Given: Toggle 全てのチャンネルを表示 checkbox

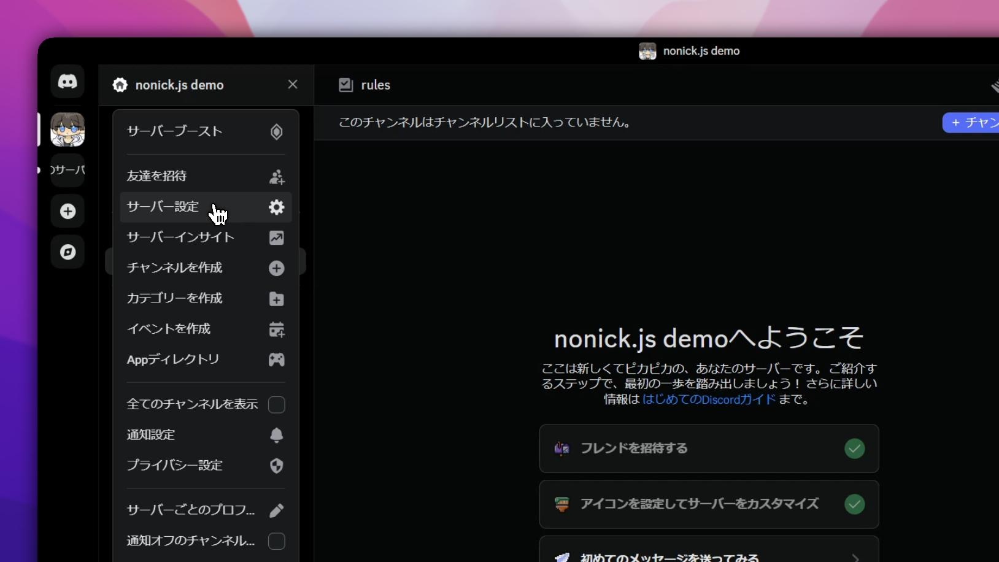Looking at the screenshot, I should click(x=277, y=404).
